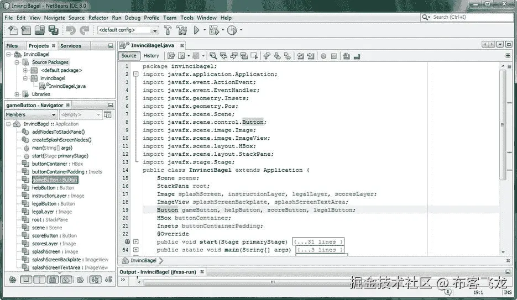Toggle Show Static Members filter in Navigator
This screenshot has height=300, width=517.
pos(39,280)
